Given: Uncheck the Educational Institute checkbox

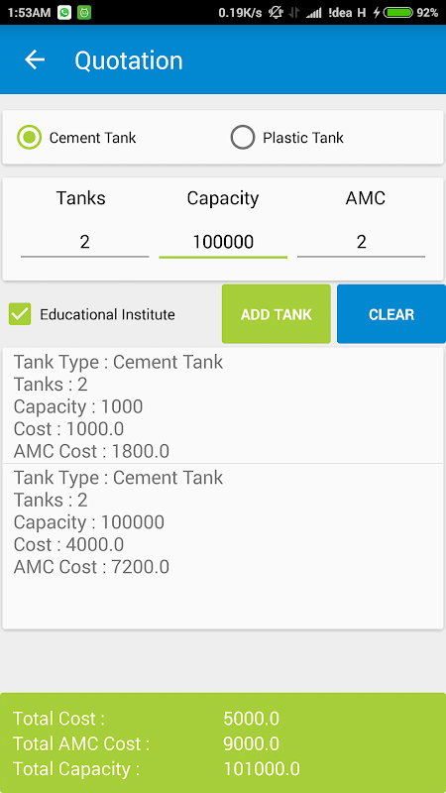Looking at the screenshot, I should (20, 314).
